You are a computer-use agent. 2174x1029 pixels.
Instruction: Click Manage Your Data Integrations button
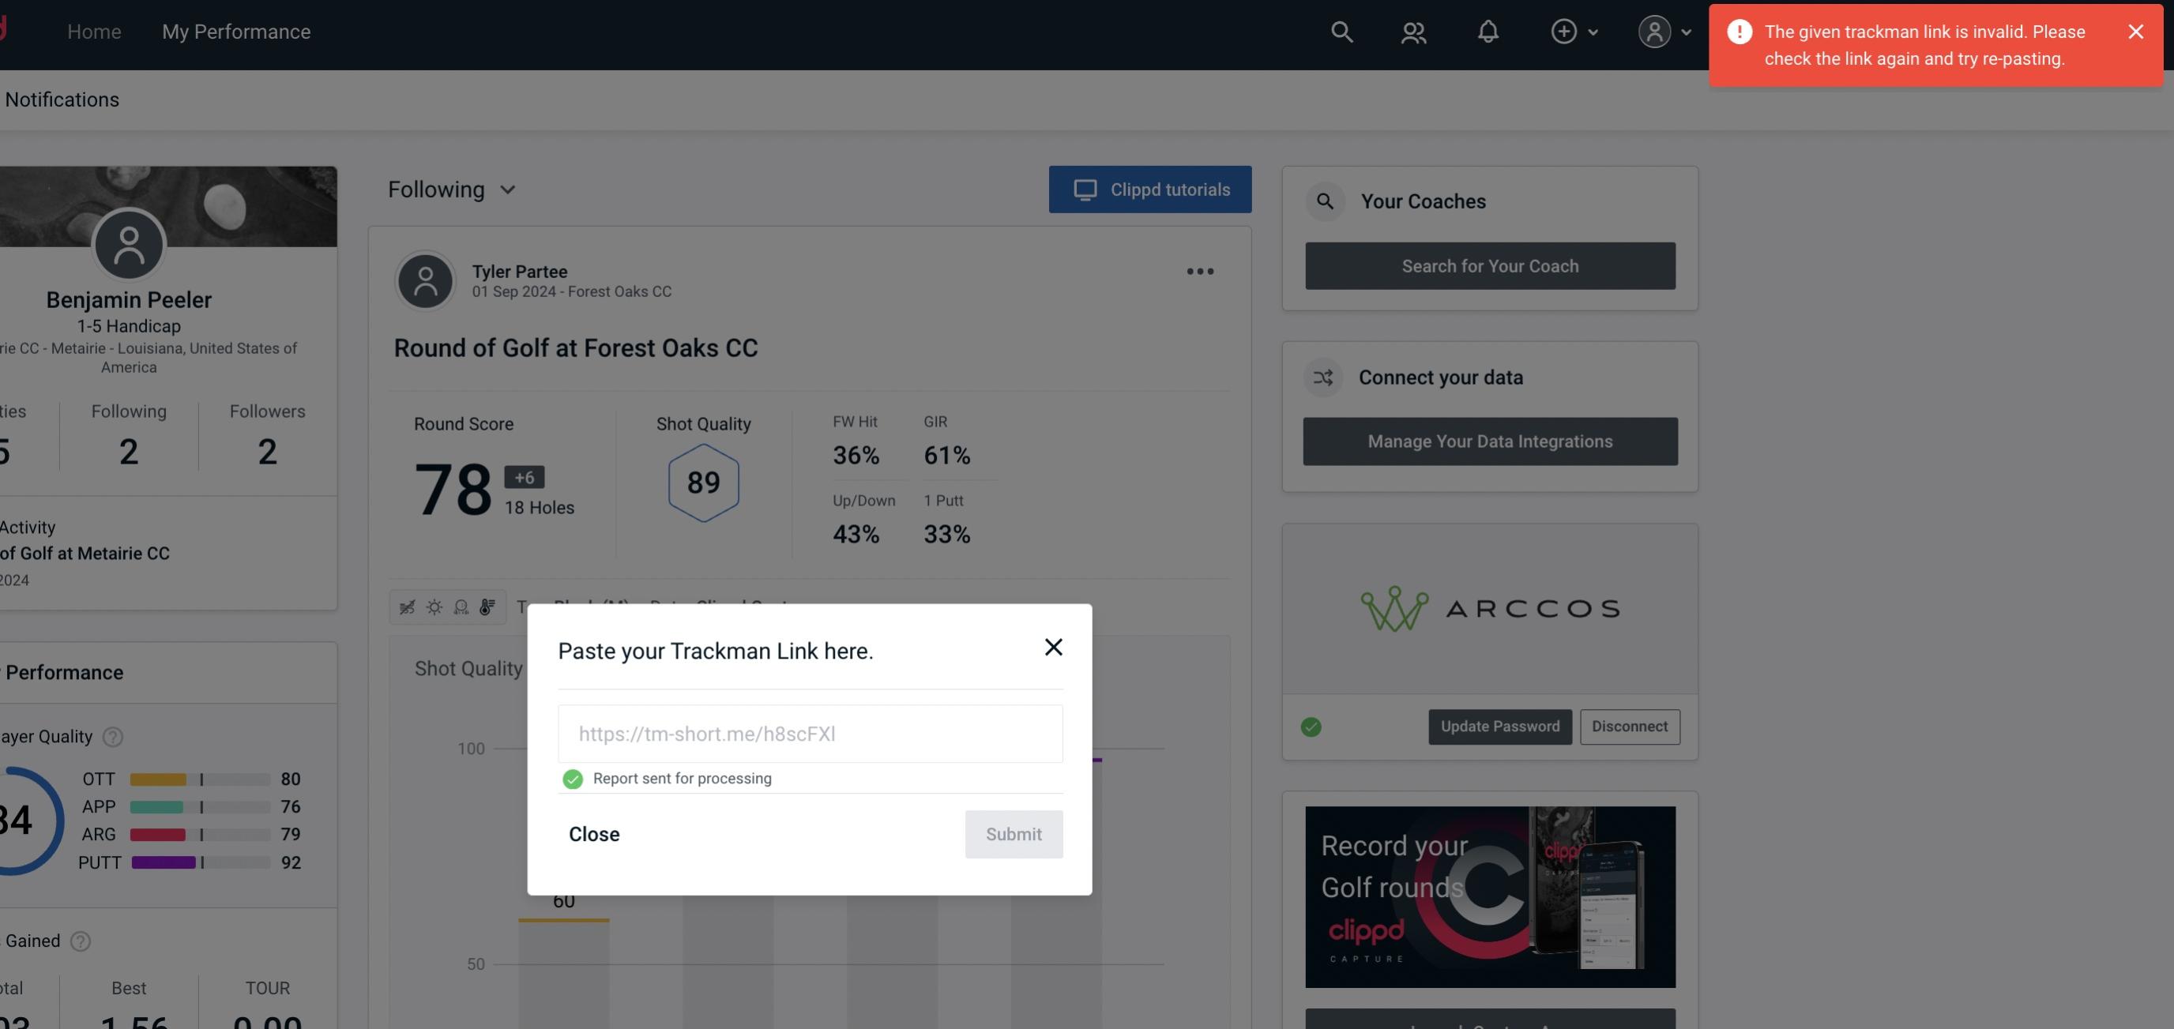1491,441
